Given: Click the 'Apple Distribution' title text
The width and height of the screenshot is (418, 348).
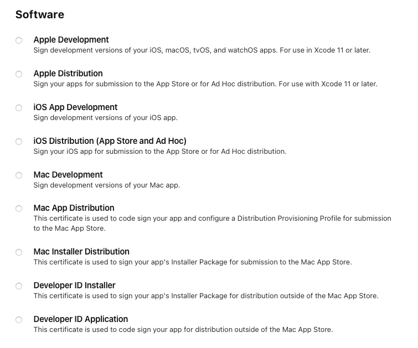Looking at the screenshot, I should 68,73.
